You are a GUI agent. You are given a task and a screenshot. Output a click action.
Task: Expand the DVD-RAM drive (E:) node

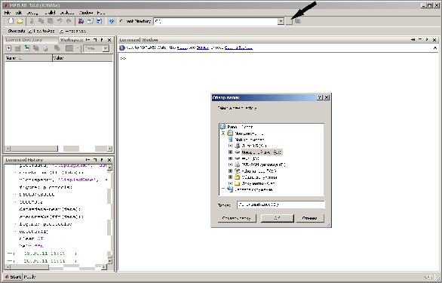[230, 165]
